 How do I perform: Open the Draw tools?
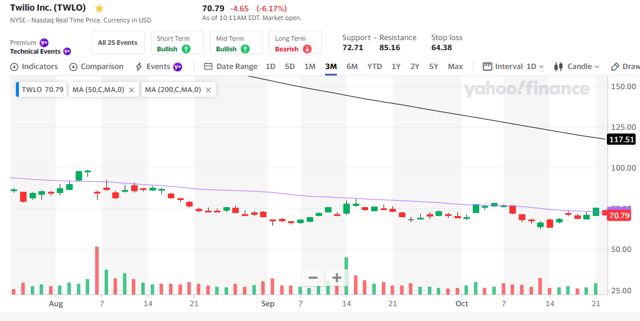click(625, 67)
